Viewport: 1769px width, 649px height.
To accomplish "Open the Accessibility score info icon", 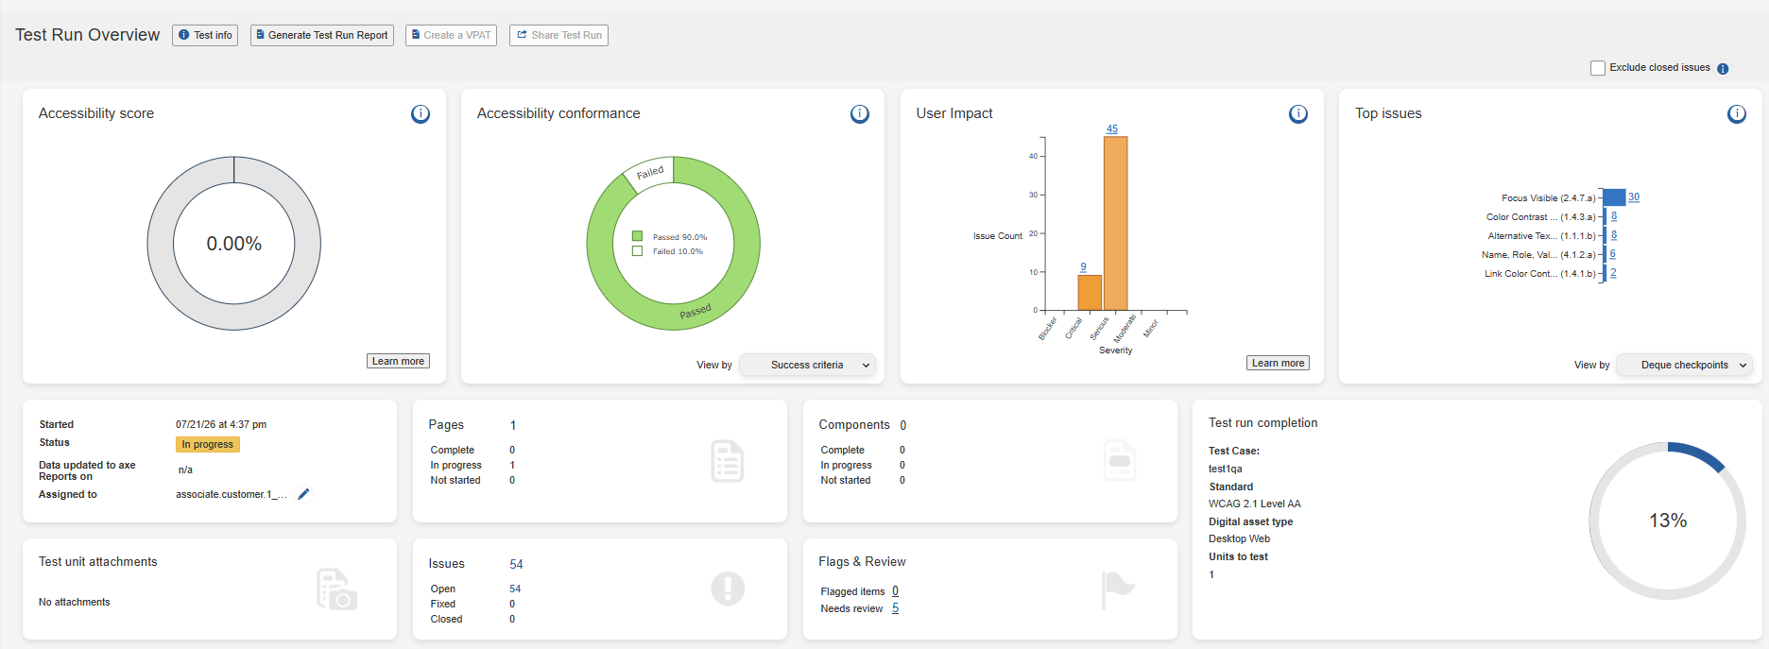I will (x=421, y=113).
